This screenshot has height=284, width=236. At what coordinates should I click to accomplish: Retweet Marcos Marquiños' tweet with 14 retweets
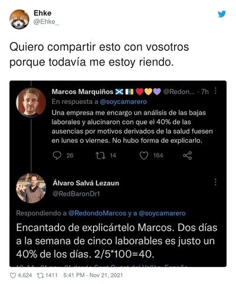pyautogui.click(x=101, y=155)
